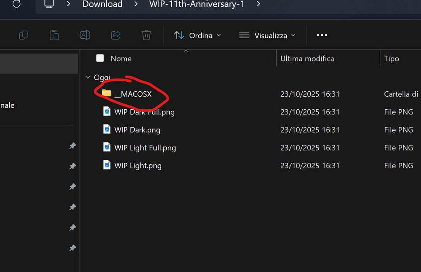Sort by the Nome column header
Image resolution: width=421 pixels, height=272 pixels.
(x=121, y=59)
